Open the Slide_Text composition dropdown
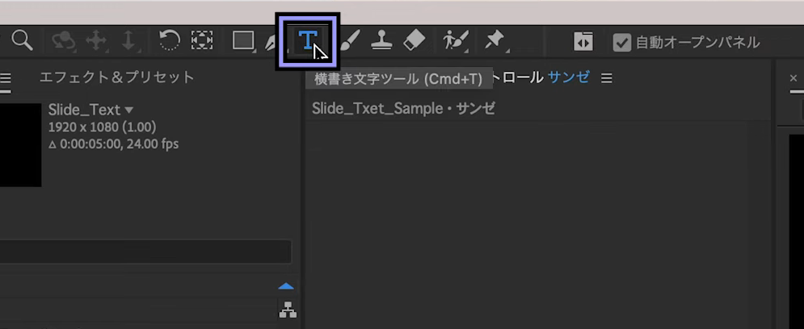The image size is (804, 329). (x=128, y=110)
